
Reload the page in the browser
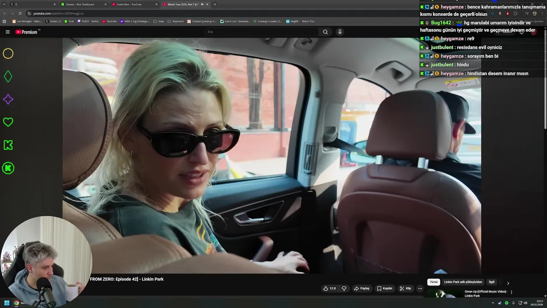point(20,13)
